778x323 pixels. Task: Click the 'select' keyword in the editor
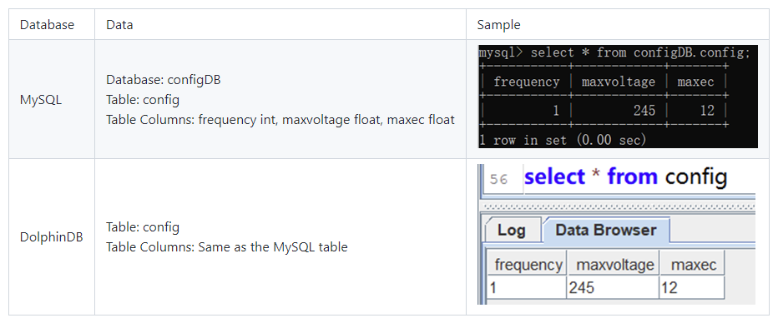[554, 176]
